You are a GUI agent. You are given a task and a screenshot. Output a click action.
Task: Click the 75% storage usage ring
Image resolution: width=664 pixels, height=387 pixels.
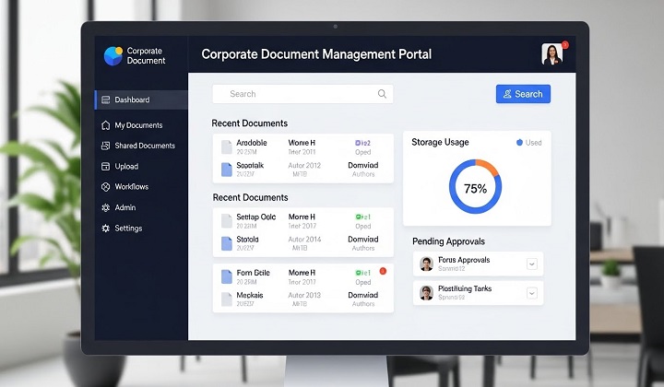[x=475, y=187]
